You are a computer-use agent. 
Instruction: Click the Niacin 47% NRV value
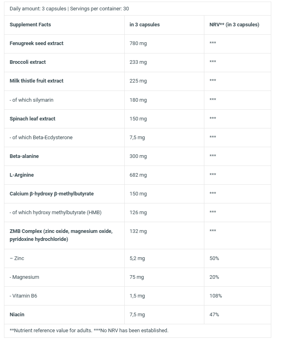(214, 314)
